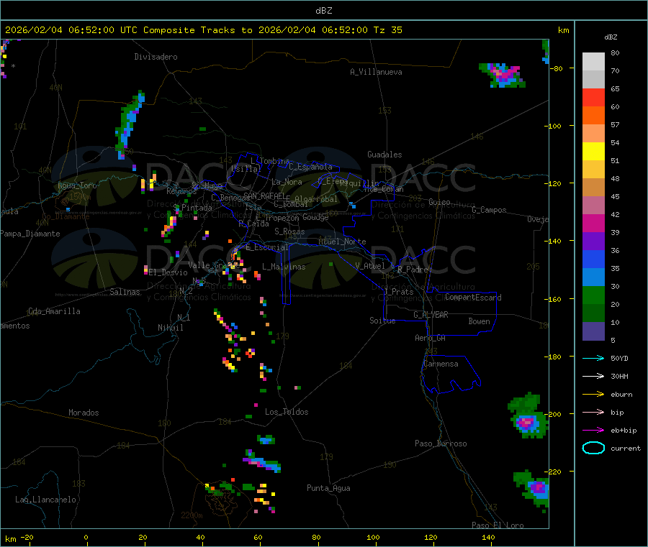Click the R_Padre place label
Image resolution: width=648 pixels, height=547 pixels.
pyautogui.click(x=413, y=270)
